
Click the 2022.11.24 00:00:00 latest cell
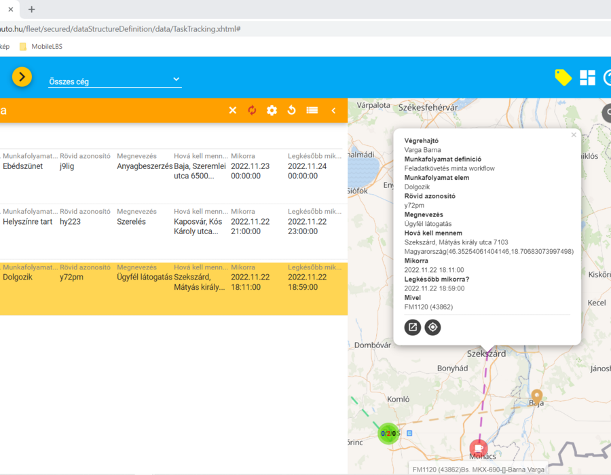point(307,171)
